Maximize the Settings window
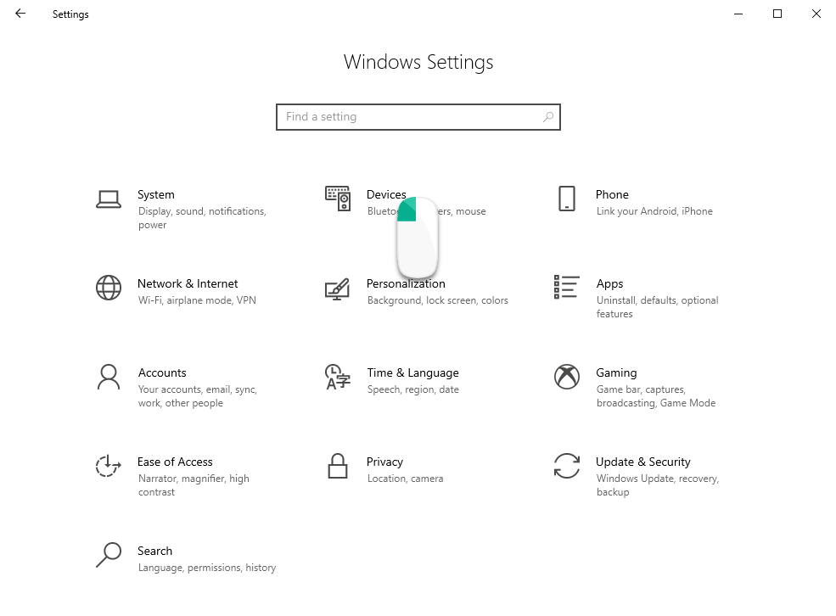The width and height of the screenshot is (836, 616). [x=777, y=14]
